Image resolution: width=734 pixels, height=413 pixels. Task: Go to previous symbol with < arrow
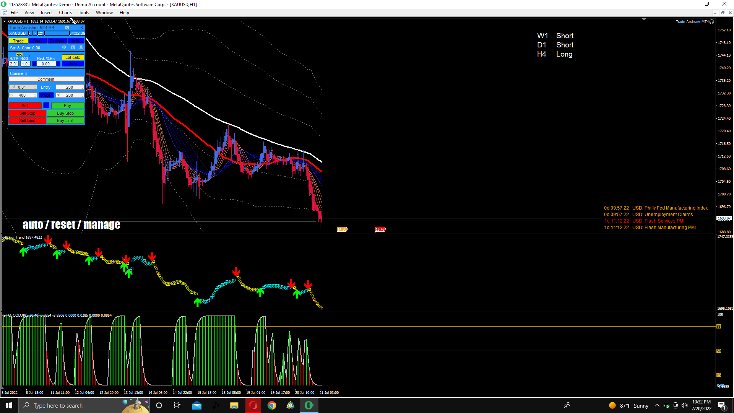click(x=30, y=34)
